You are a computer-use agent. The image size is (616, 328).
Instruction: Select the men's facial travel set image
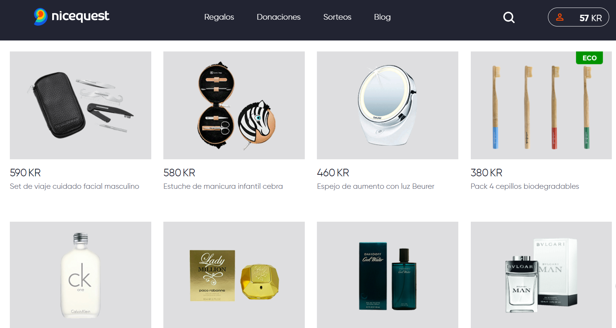point(81,105)
